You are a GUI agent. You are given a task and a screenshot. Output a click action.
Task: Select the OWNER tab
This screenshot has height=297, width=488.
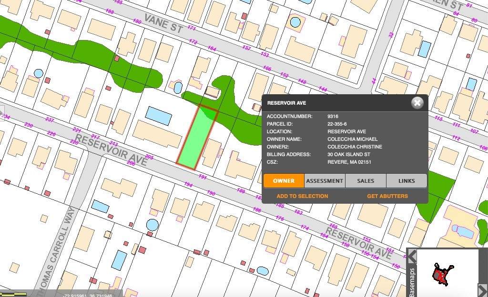[284, 181]
